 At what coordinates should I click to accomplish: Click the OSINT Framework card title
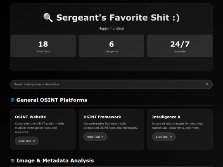[102, 117]
